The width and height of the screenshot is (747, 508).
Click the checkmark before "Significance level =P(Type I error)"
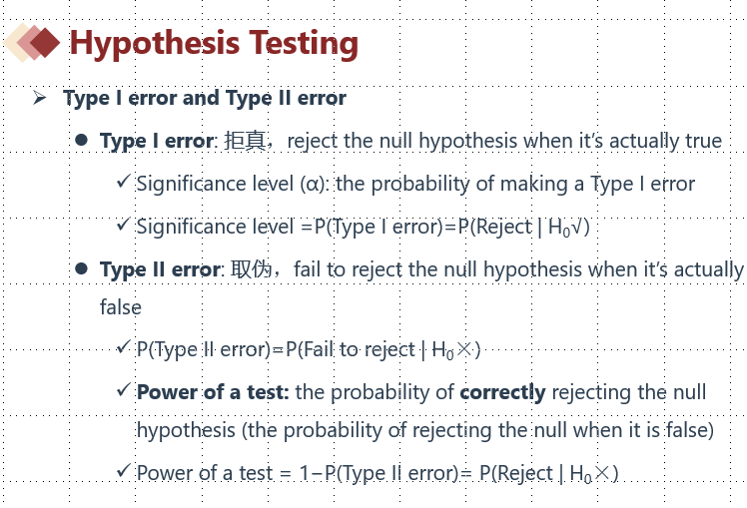click(x=122, y=226)
